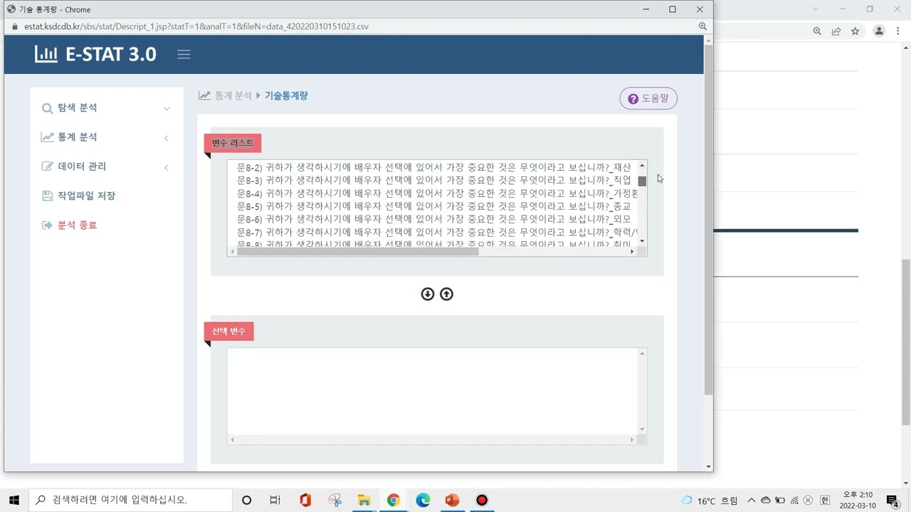Open the 데이터 관리 sidebar menu
Screen dimensions: 911x512
82,166
